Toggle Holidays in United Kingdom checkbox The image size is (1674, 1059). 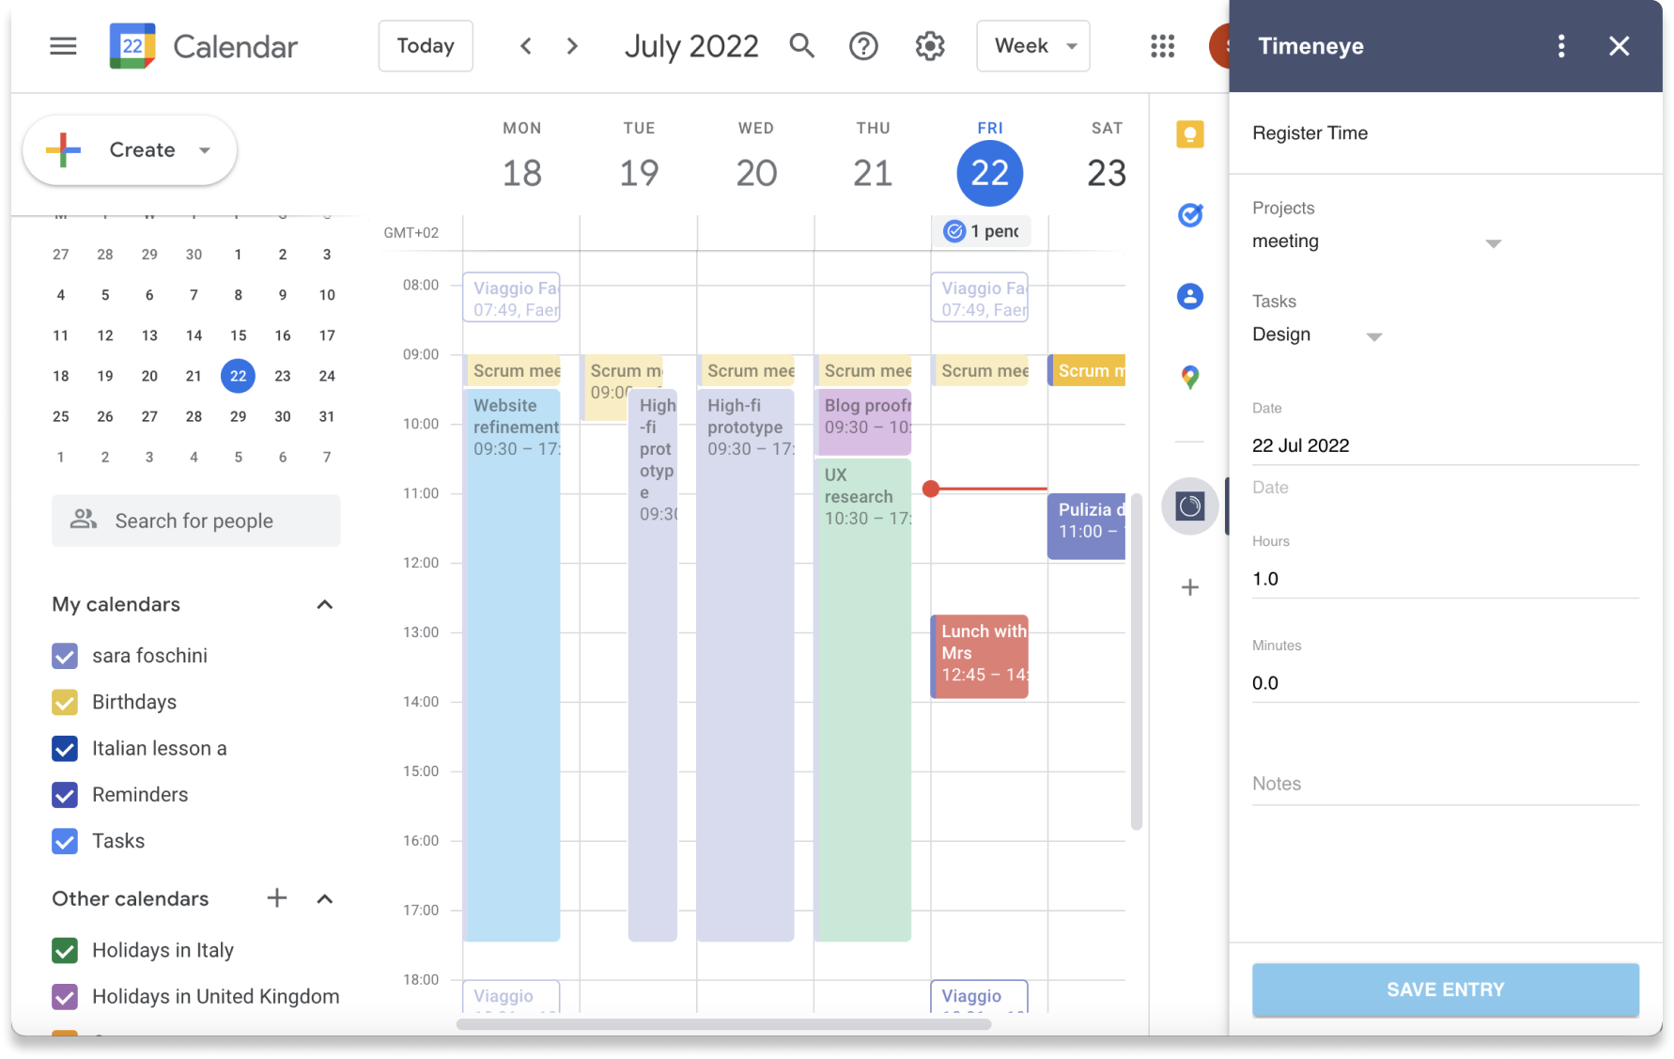point(65,997)
